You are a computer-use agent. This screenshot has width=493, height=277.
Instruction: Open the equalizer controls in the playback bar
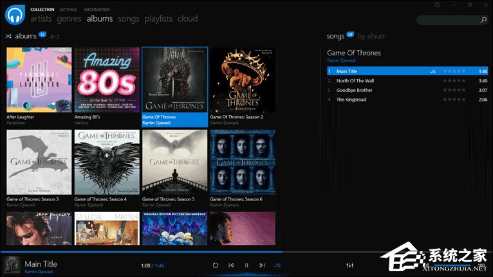(349, 265)
